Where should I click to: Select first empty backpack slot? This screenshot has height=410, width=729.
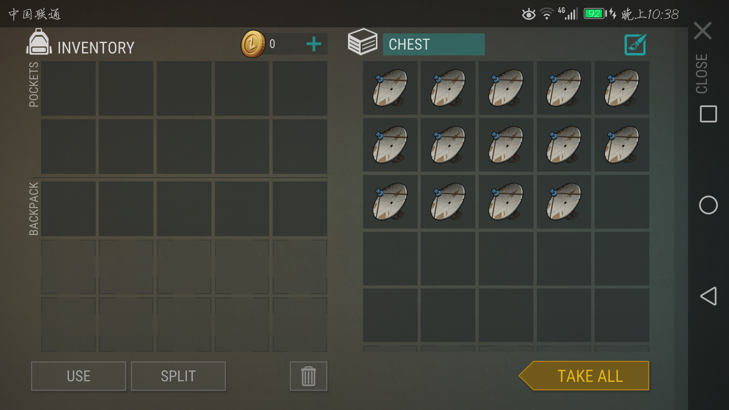(x=68, y=209)
